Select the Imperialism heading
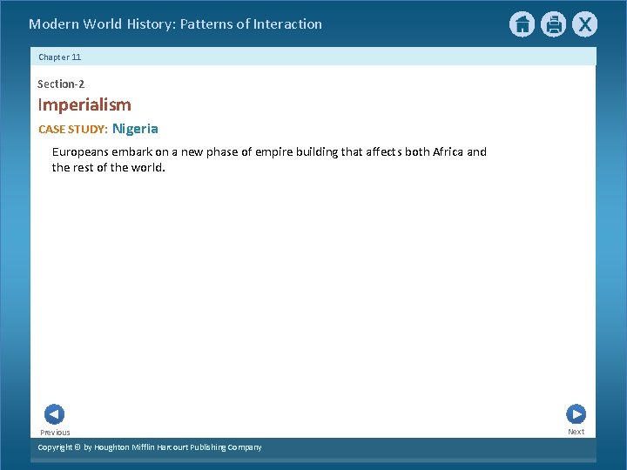This screenshot has height=470, width=627. [x=84, y=105]
